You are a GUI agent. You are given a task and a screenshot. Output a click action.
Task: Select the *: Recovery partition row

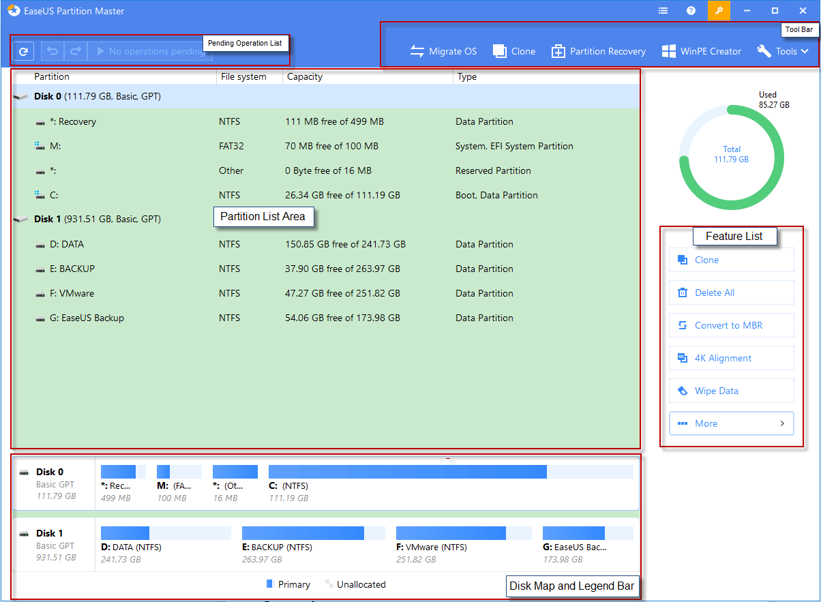[326, 121]
